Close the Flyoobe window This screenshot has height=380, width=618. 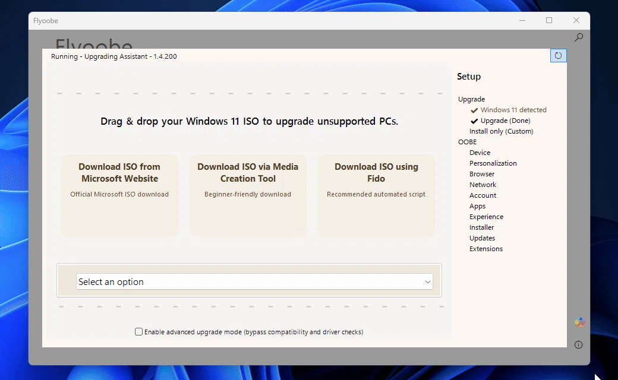pos(576,20)
